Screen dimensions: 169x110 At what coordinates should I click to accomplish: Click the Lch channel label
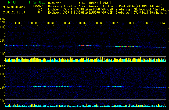point(2,19)
